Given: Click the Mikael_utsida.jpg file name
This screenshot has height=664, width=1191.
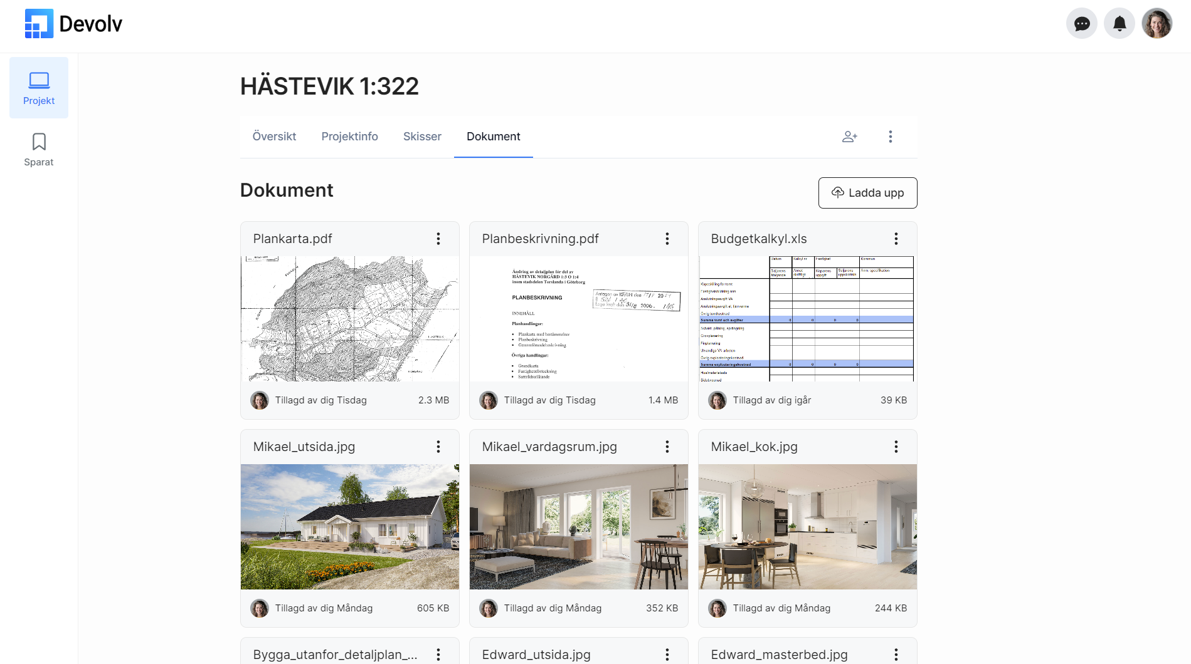Looking at the screenshot, I should [304, 447].
